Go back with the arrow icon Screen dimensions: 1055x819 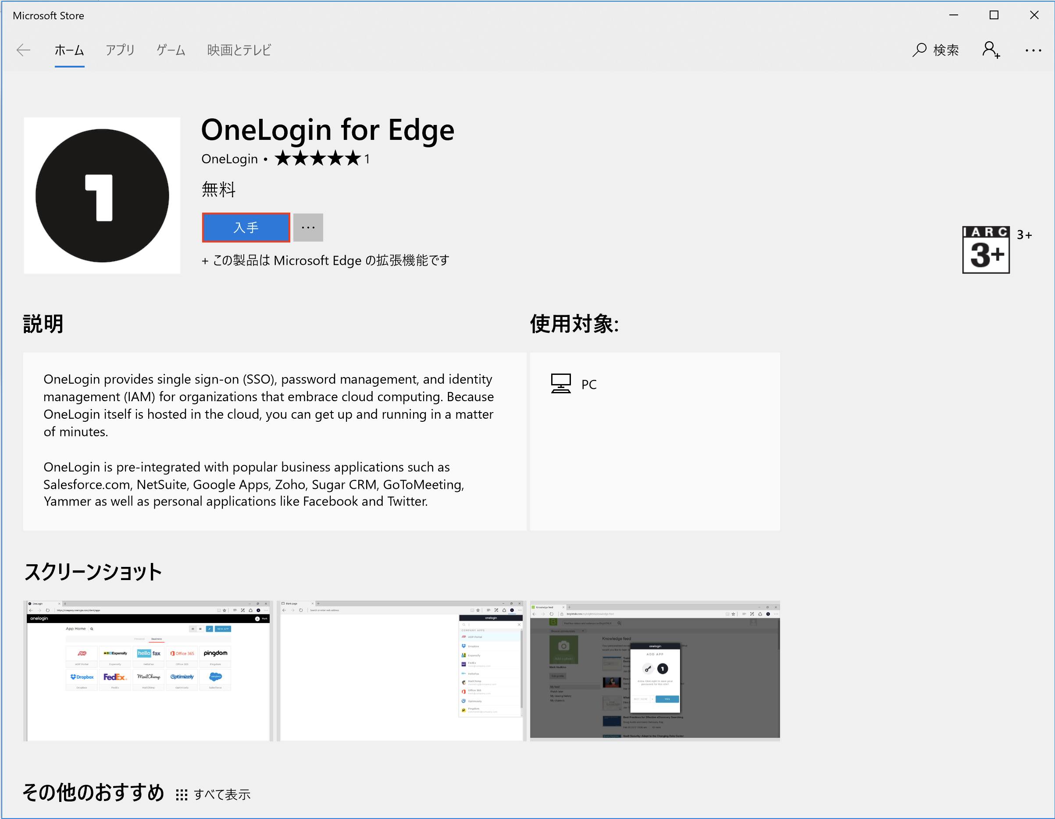click(23, 50)
